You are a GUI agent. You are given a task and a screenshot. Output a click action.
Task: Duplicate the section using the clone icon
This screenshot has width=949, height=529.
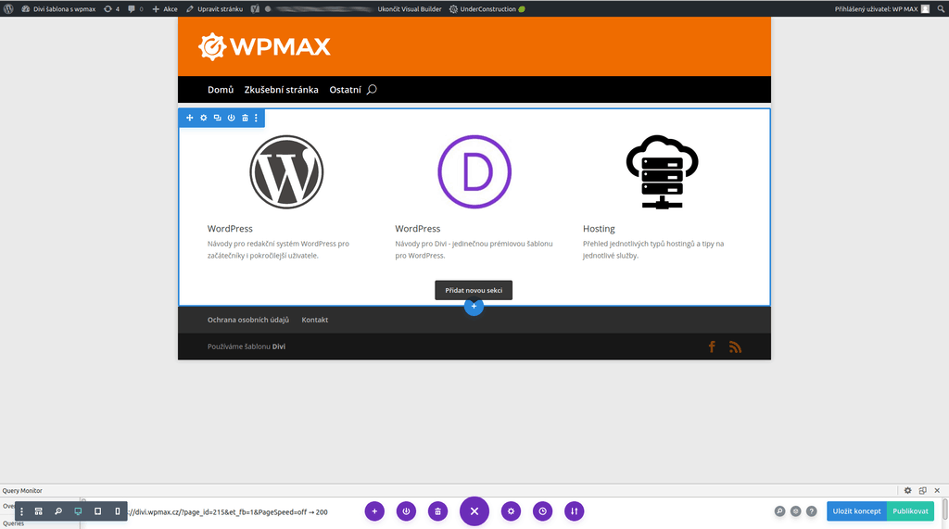point(217,118)
